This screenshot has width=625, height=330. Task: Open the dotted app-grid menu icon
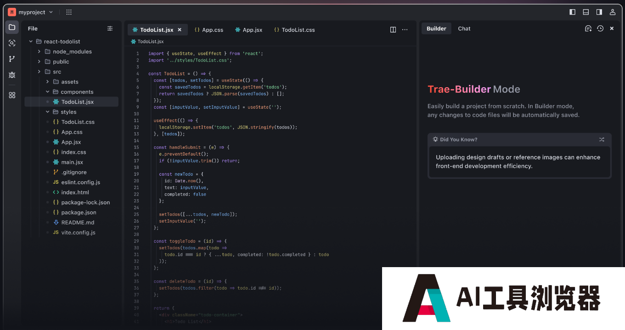click(69, 12)
